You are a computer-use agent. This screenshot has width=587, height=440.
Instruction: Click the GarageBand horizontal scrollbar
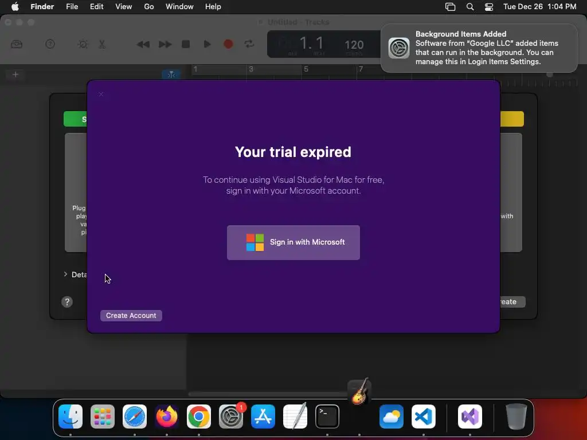(x=268, y=394)
